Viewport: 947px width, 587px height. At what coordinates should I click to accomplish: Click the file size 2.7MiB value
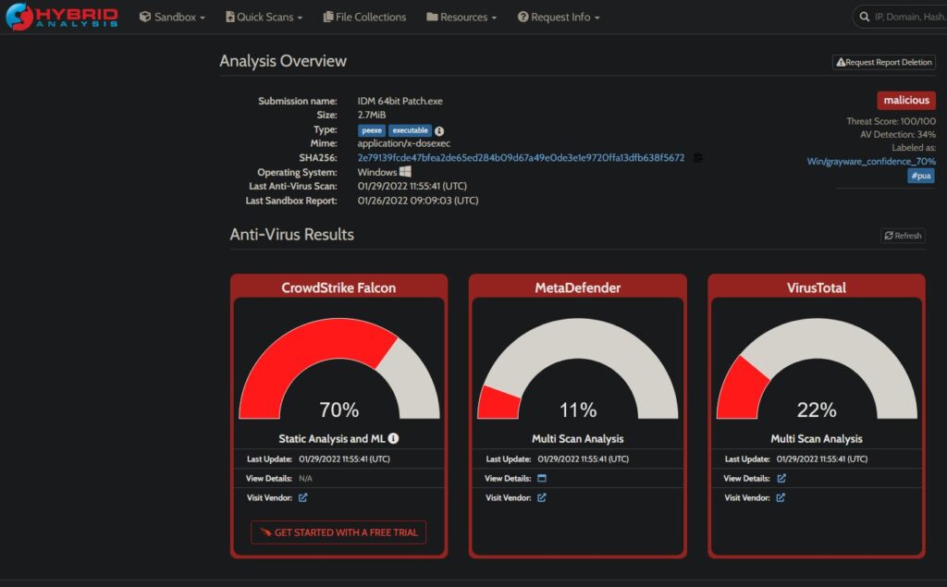click(372, 115)
